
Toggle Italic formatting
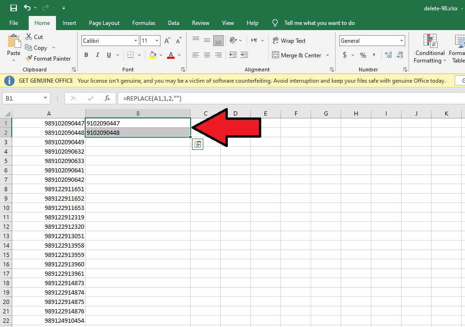coord(97,55)
